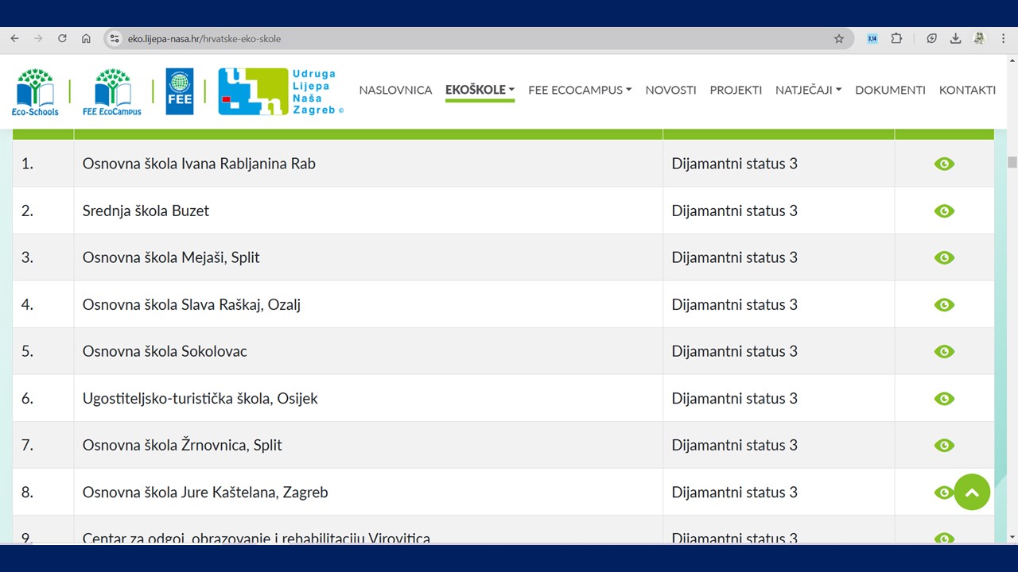Expand the FEE ECOCAMPUS dropdown menu

(580, 90)
